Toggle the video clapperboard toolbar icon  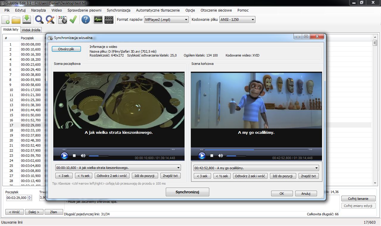tap(109, 20)
